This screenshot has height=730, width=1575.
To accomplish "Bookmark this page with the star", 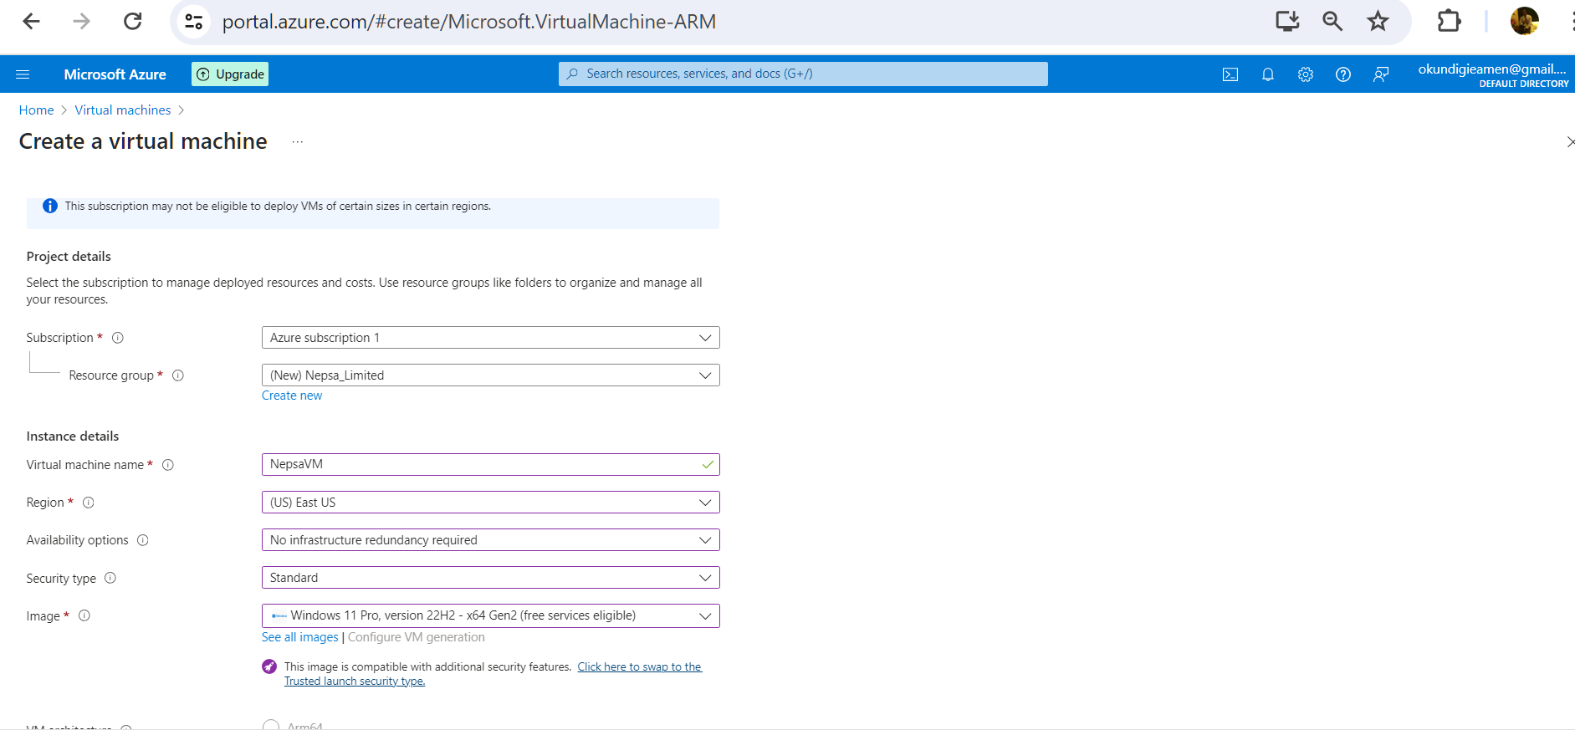I will 1378,22.
